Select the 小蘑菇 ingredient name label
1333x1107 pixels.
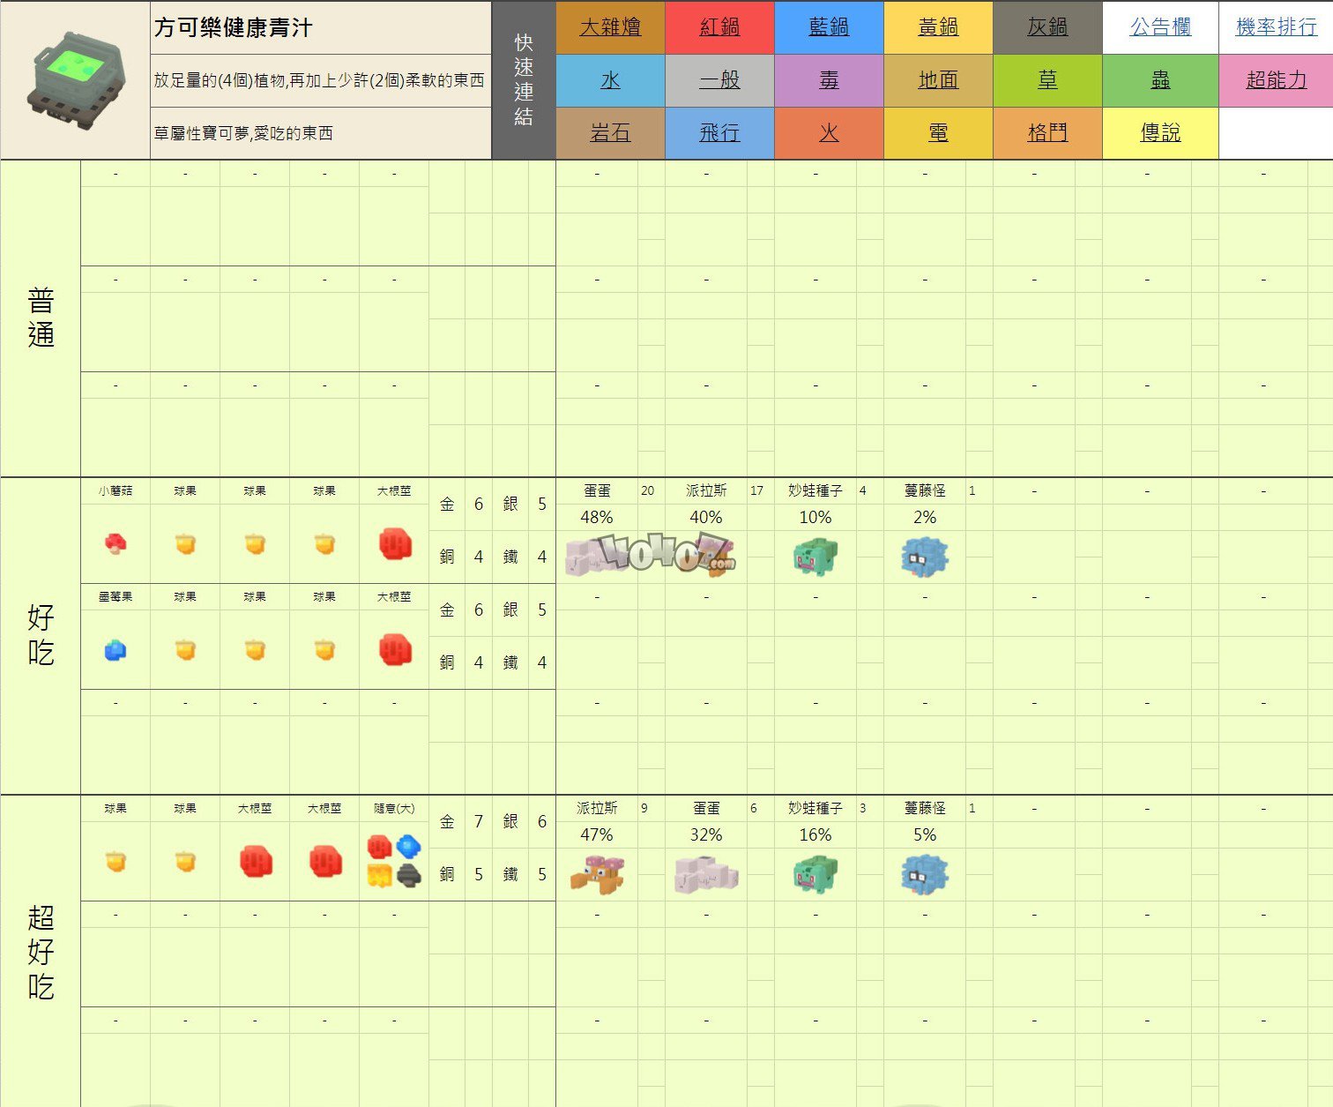[115, 491]
